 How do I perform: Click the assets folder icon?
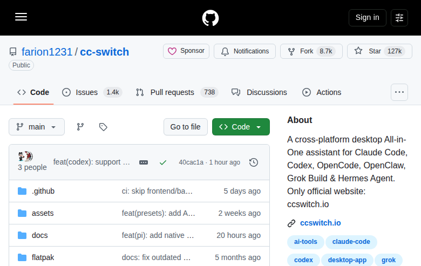(x=22, y=213)
